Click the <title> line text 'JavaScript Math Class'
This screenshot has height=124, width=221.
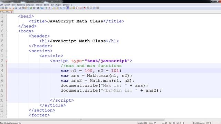click(x=75, y=21)
